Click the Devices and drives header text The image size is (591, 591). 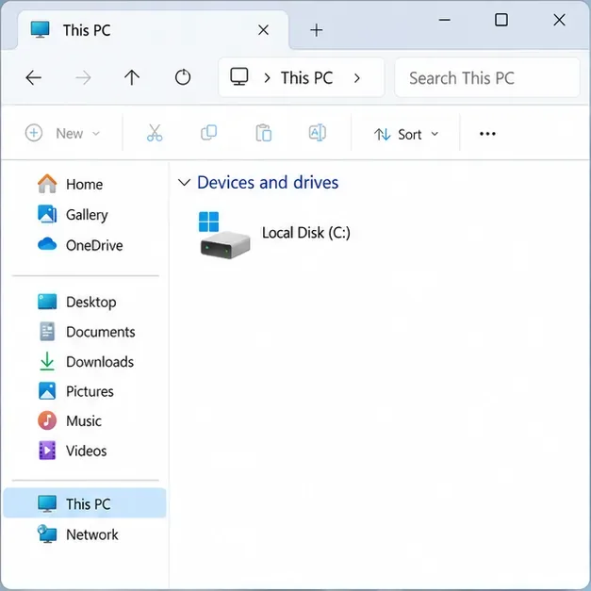tap(268, 183)
